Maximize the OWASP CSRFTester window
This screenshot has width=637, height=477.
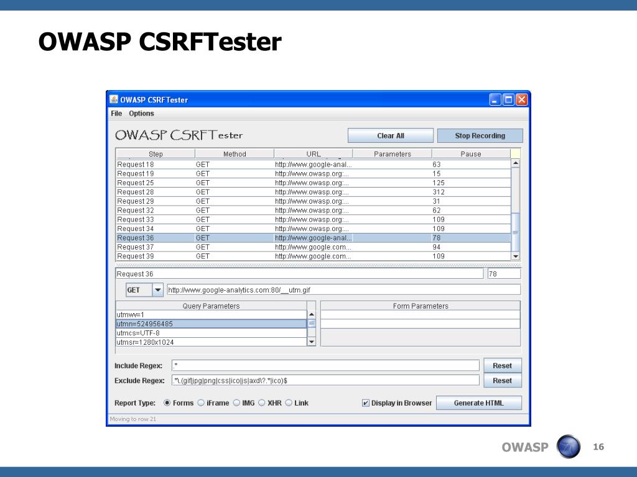point(508,100)
